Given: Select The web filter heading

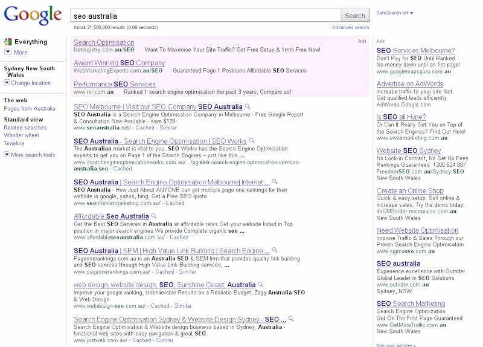Looking at the screenshot, I should [x=16, y=100].
